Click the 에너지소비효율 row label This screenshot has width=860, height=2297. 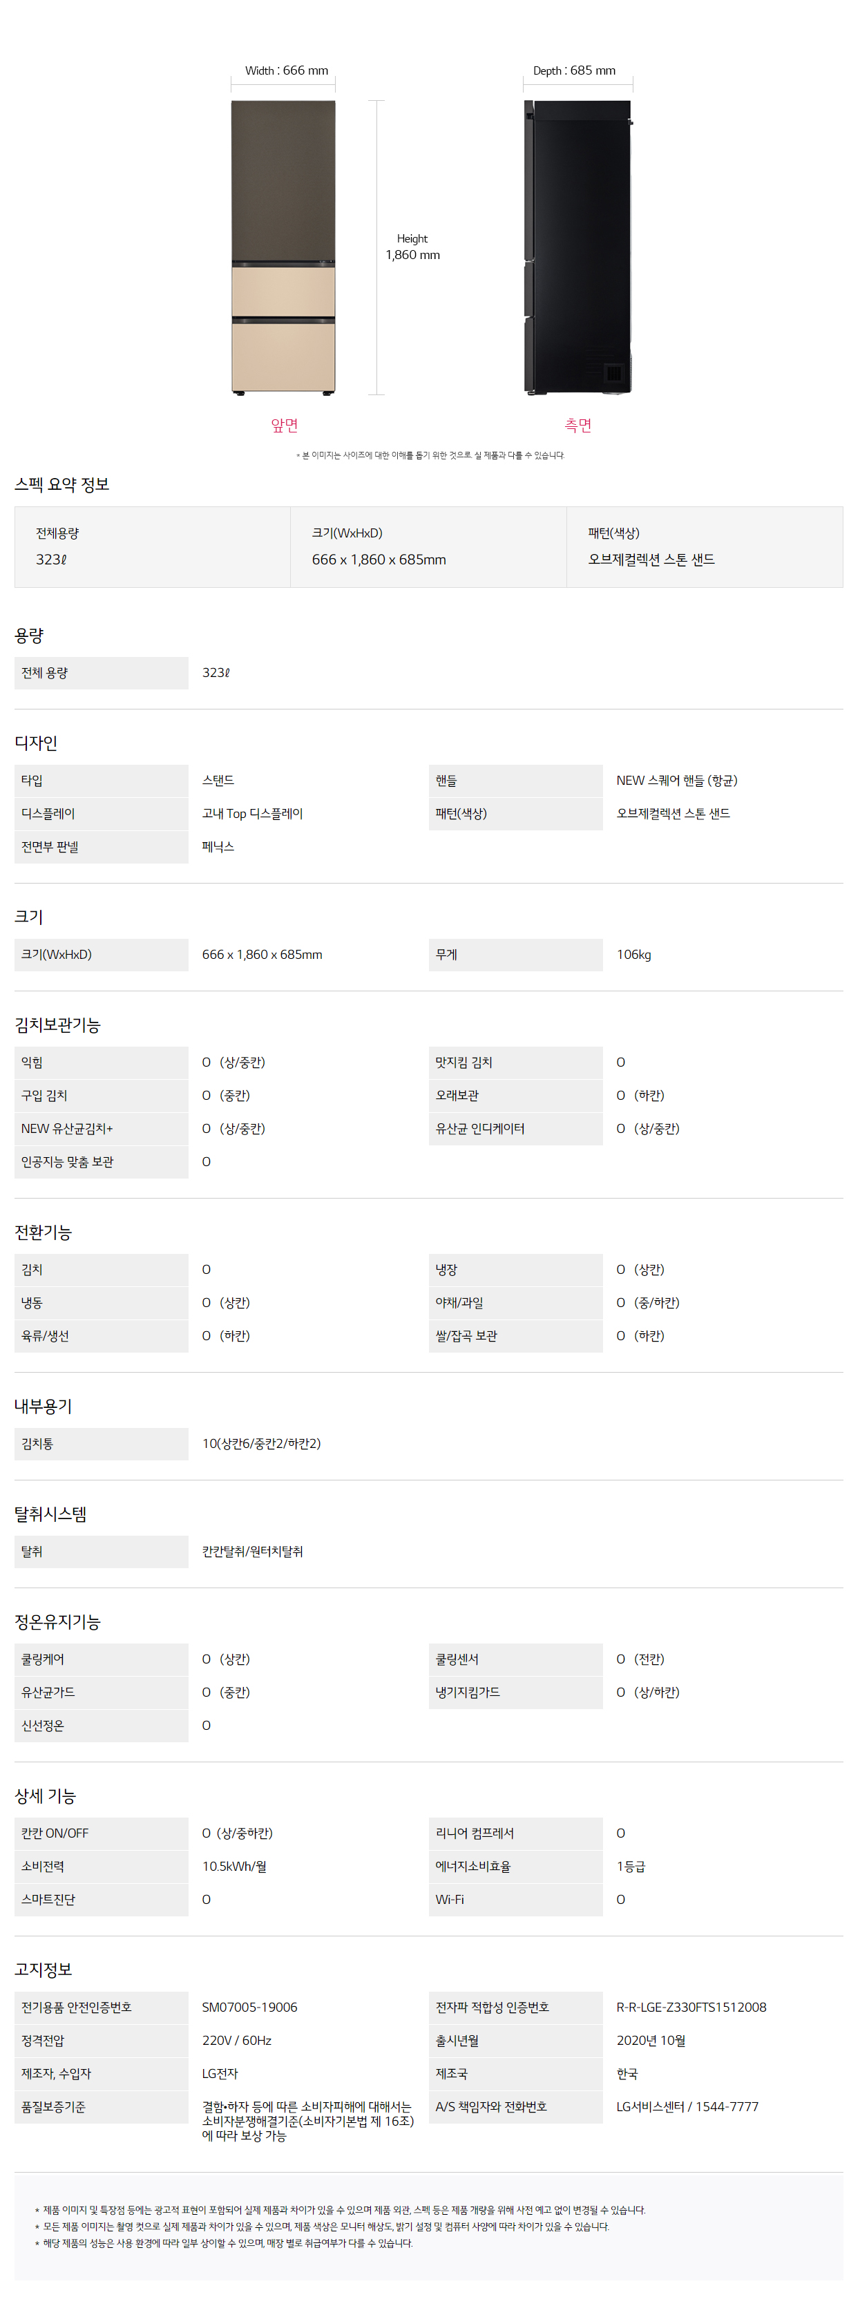point(472,1867)
